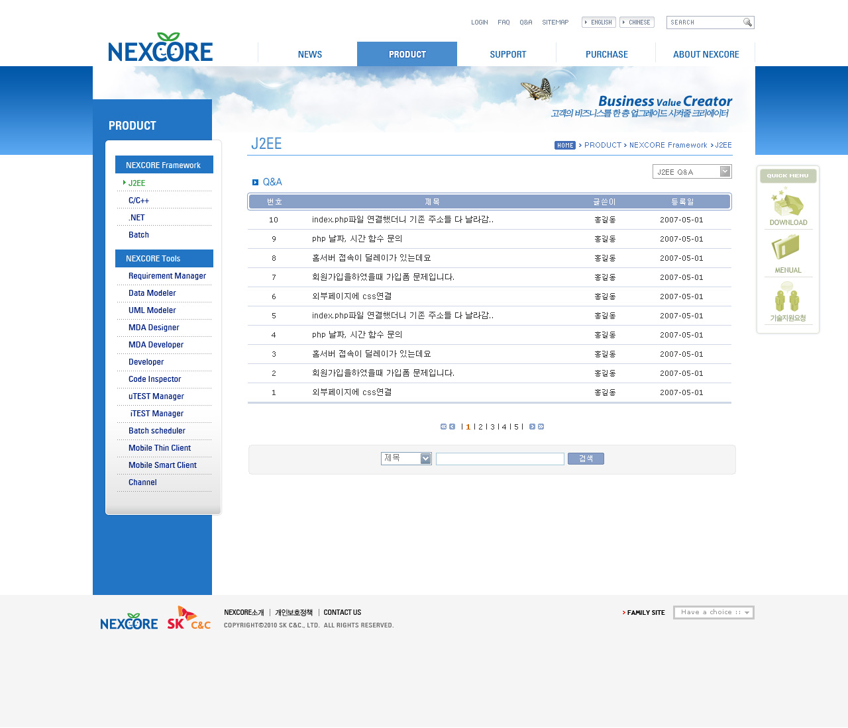Open the PRODUCT main menu
848x728 pixels.
coord(407,54)
